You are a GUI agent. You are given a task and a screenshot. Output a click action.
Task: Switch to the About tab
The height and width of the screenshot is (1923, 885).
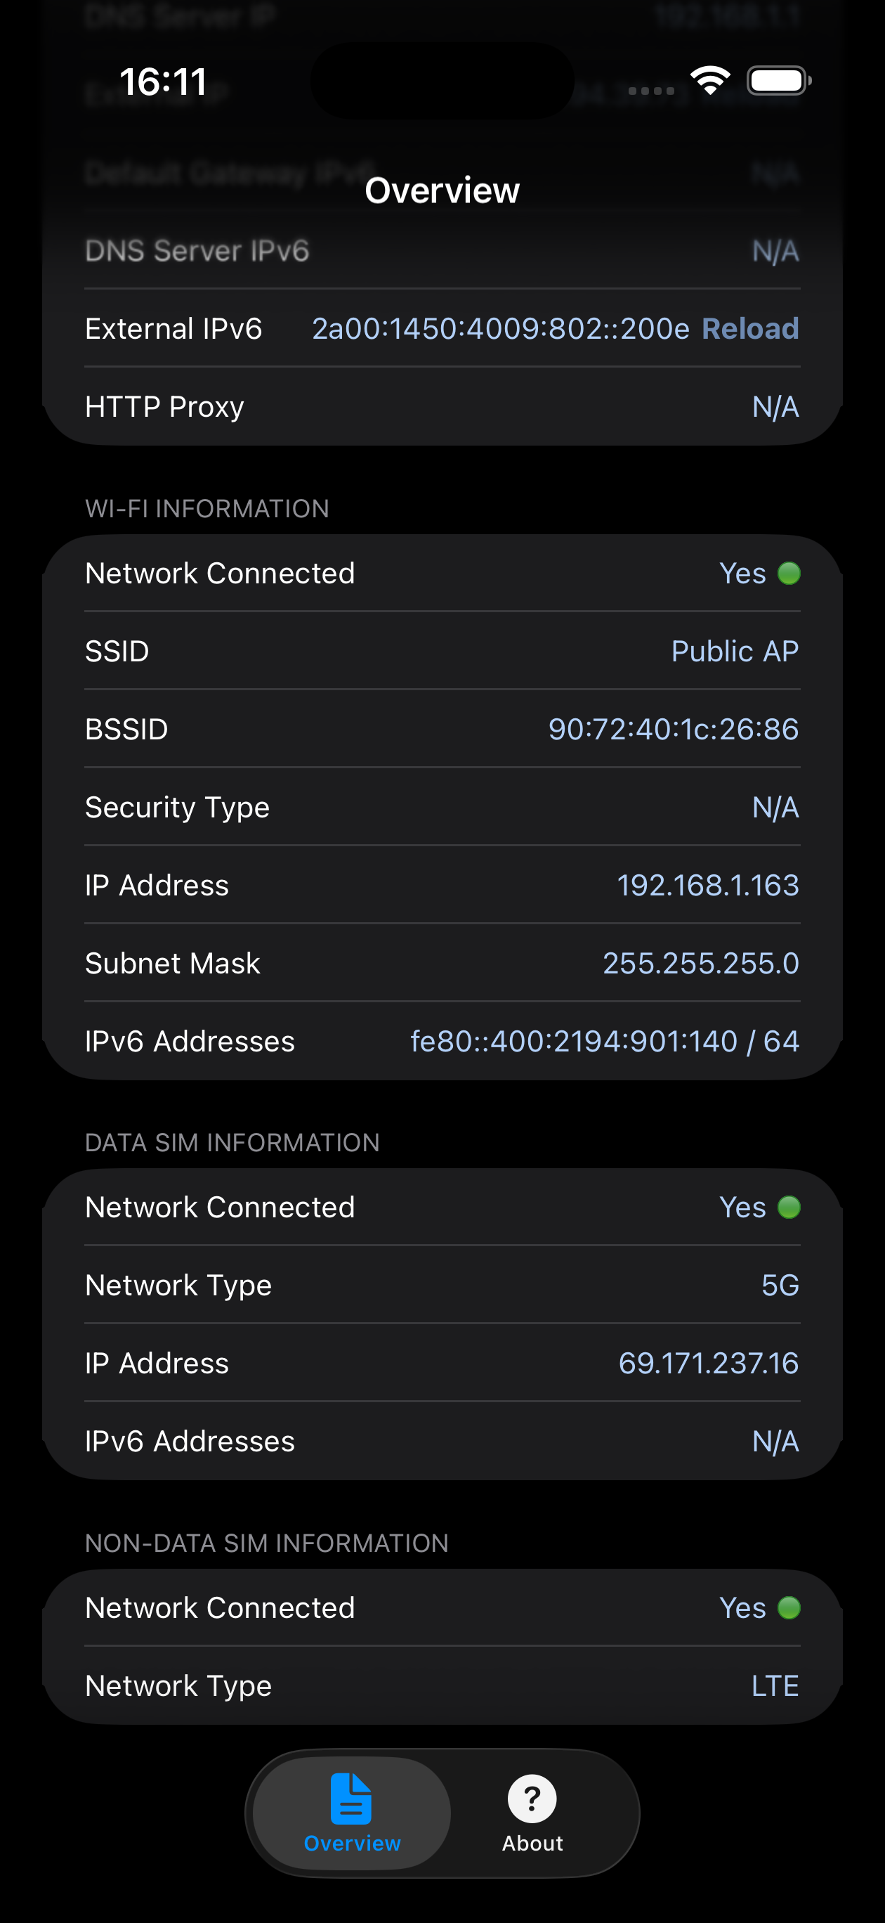click(x=532, y=1815)
